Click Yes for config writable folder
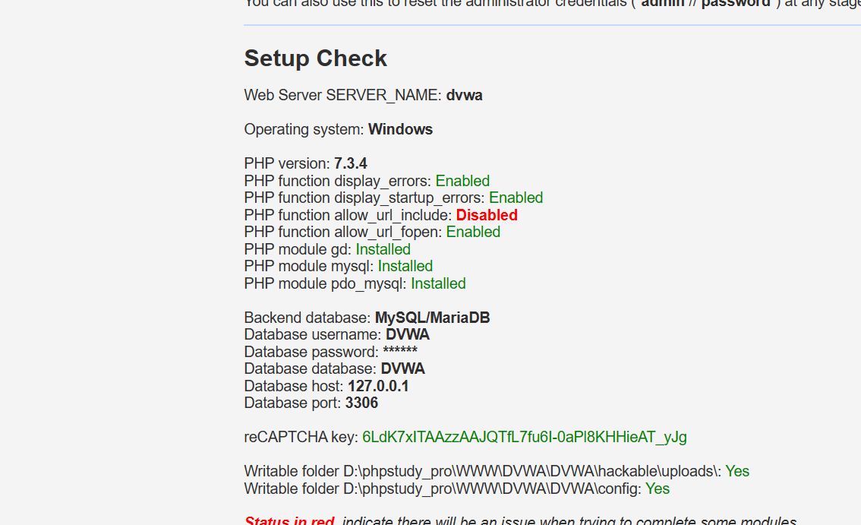Screen dimensions: 861x525 [x=658, y=489]
